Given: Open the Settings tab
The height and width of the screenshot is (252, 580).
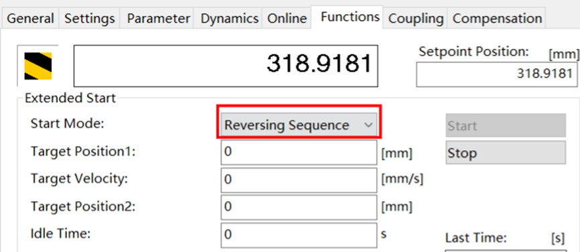Looking at the screenshot, I should [x=90, y=18].
